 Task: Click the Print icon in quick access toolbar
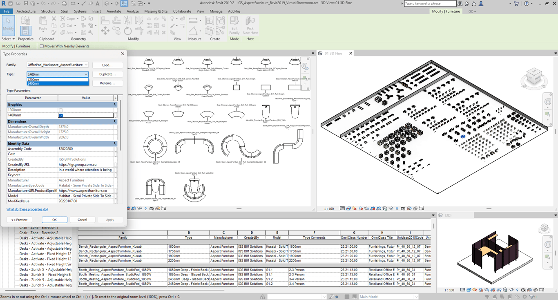click(x=64, y=4)
